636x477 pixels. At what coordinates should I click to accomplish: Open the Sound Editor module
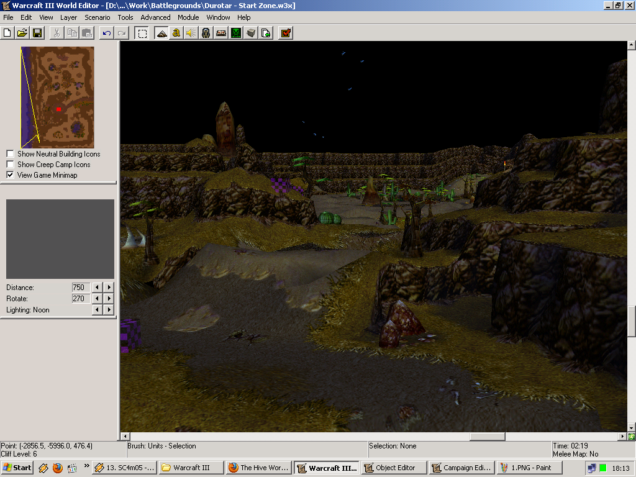(x=191, y=33)
